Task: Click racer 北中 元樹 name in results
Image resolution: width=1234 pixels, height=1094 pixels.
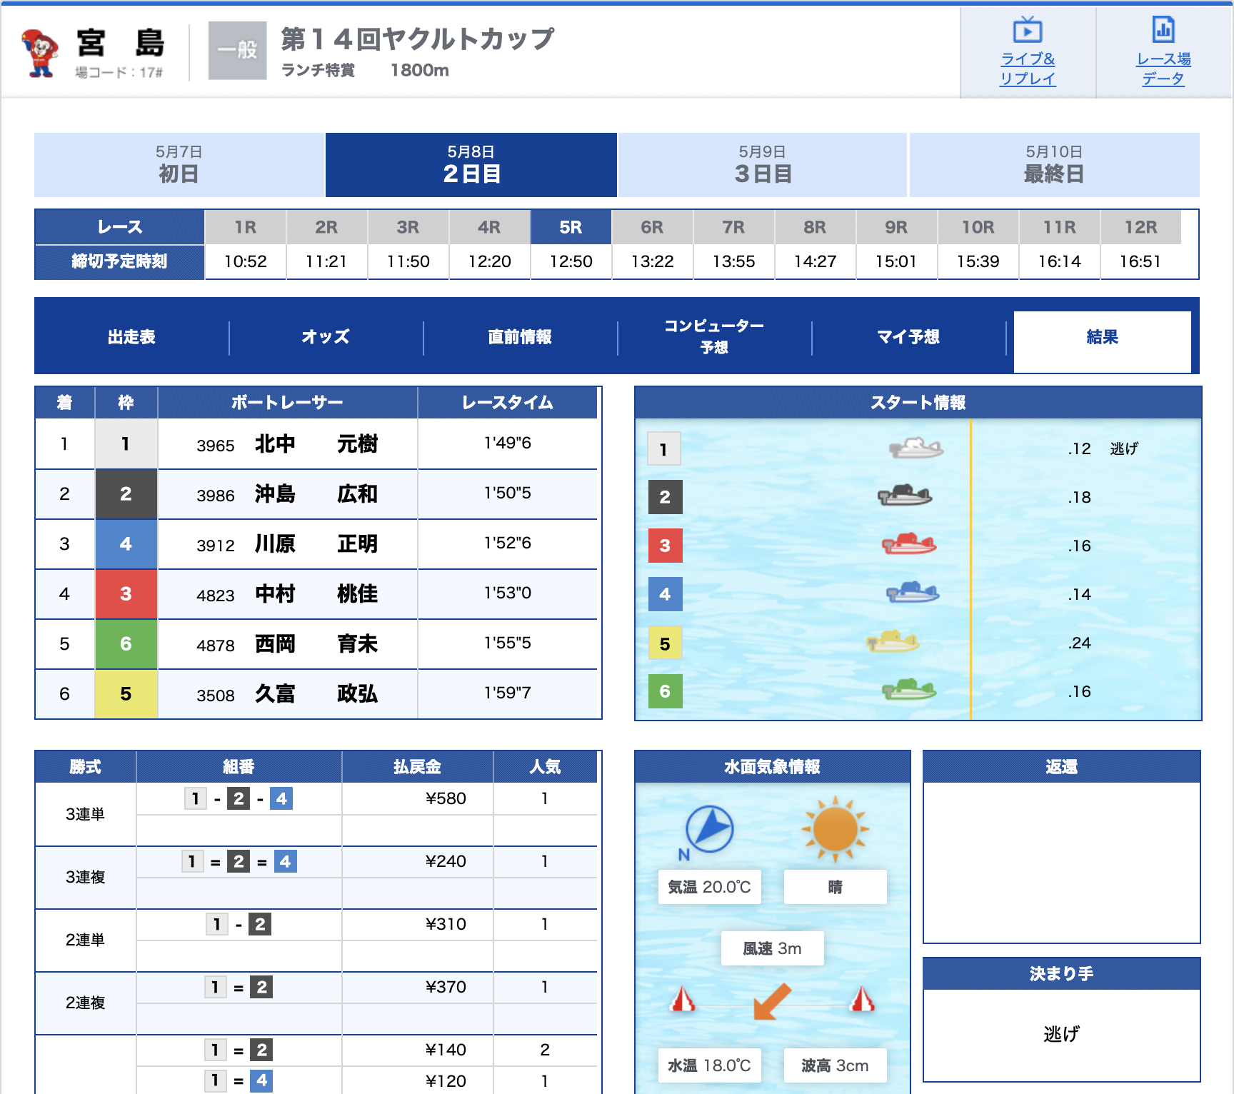Action: click(x=316, y=444)
